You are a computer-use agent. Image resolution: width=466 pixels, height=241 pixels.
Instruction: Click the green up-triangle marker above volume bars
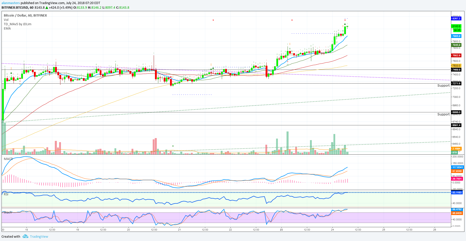point(173,146)
